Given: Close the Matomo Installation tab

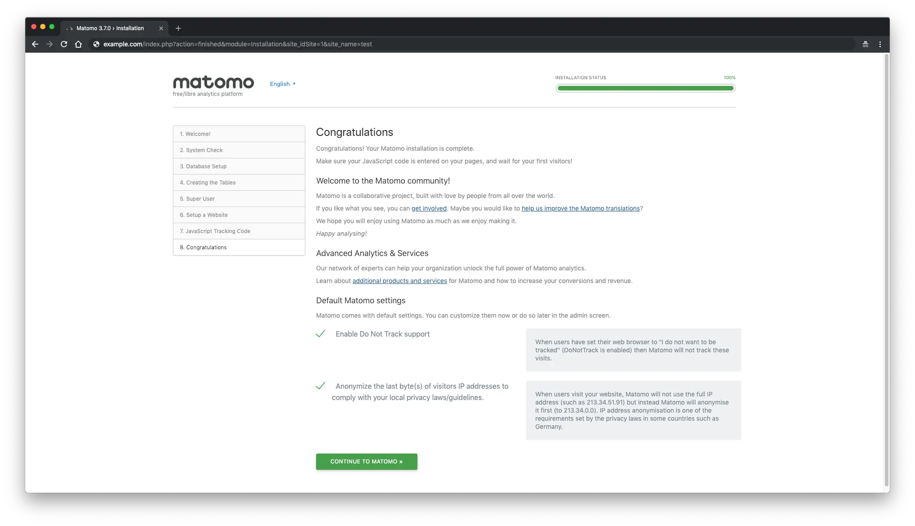Looking at the screenshot, I should click(x=161, y=28).
